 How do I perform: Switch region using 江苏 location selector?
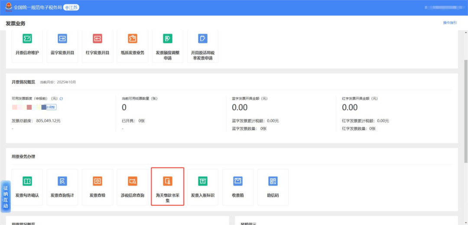click(71, 7)
